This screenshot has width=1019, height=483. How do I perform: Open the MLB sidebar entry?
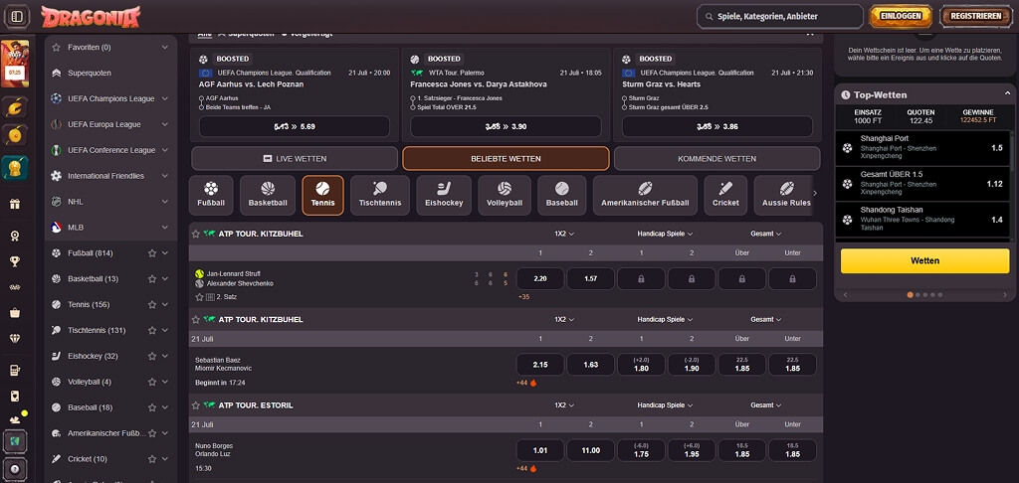pos(110,228)
